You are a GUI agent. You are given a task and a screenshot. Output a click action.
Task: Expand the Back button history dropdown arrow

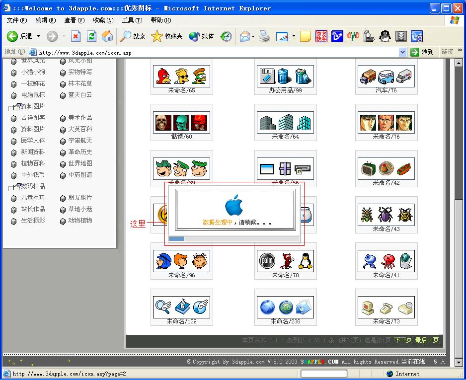tap(38, 36)
